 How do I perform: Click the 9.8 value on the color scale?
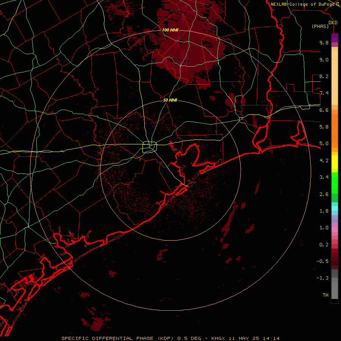coord(324,42)
